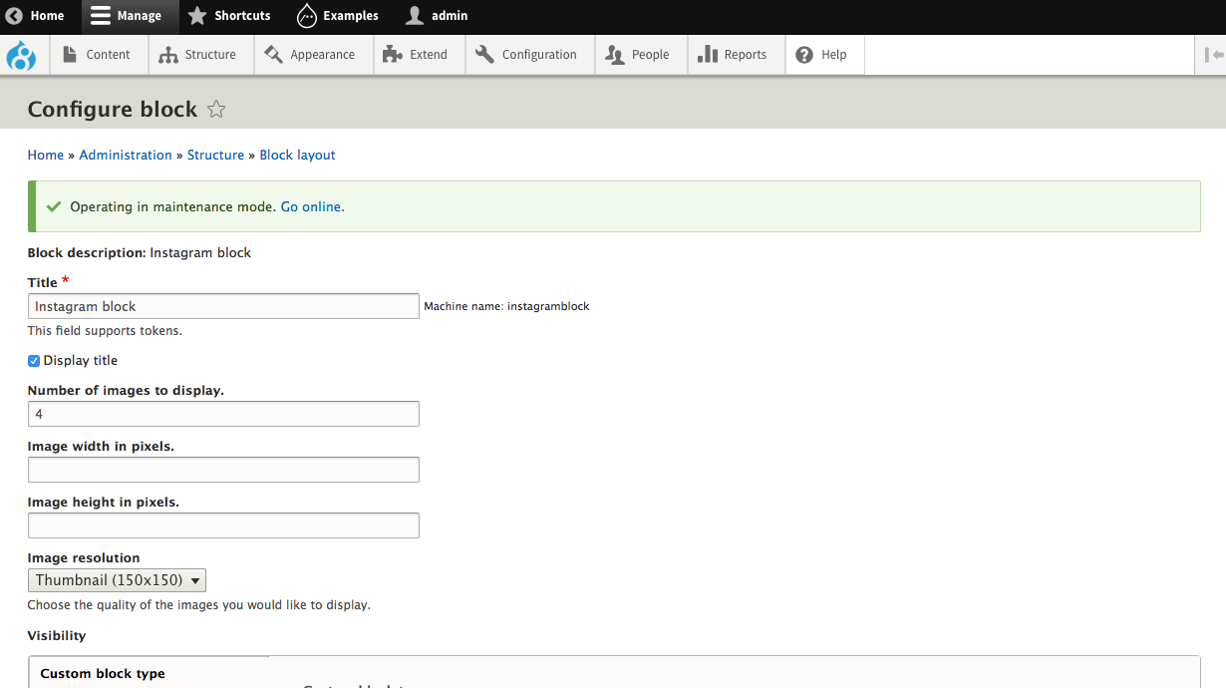Viewport: 1226px width, 688px height.
Task: Focus the Image height in pixels field
Action: 223,525
